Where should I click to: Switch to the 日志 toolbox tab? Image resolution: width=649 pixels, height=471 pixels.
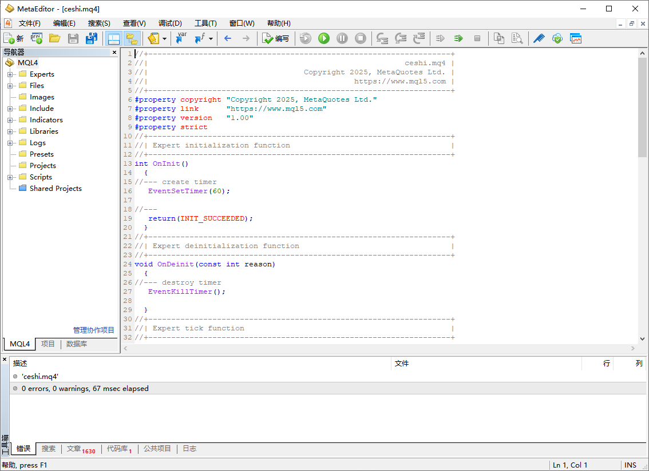pos(189,449)
